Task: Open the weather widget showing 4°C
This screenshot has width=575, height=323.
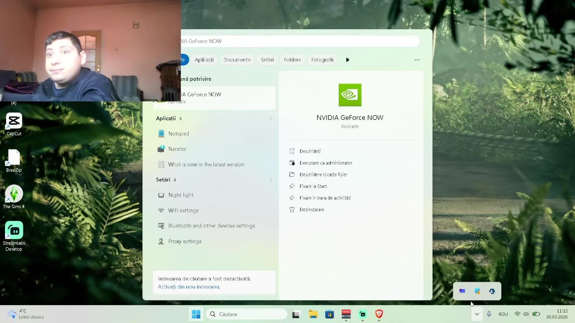Action: point(26,314)
